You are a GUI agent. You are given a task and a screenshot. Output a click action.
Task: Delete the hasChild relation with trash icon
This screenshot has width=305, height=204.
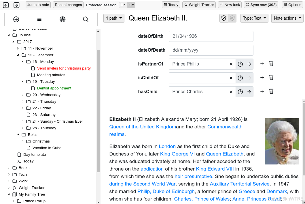click(x=271, y=91)
